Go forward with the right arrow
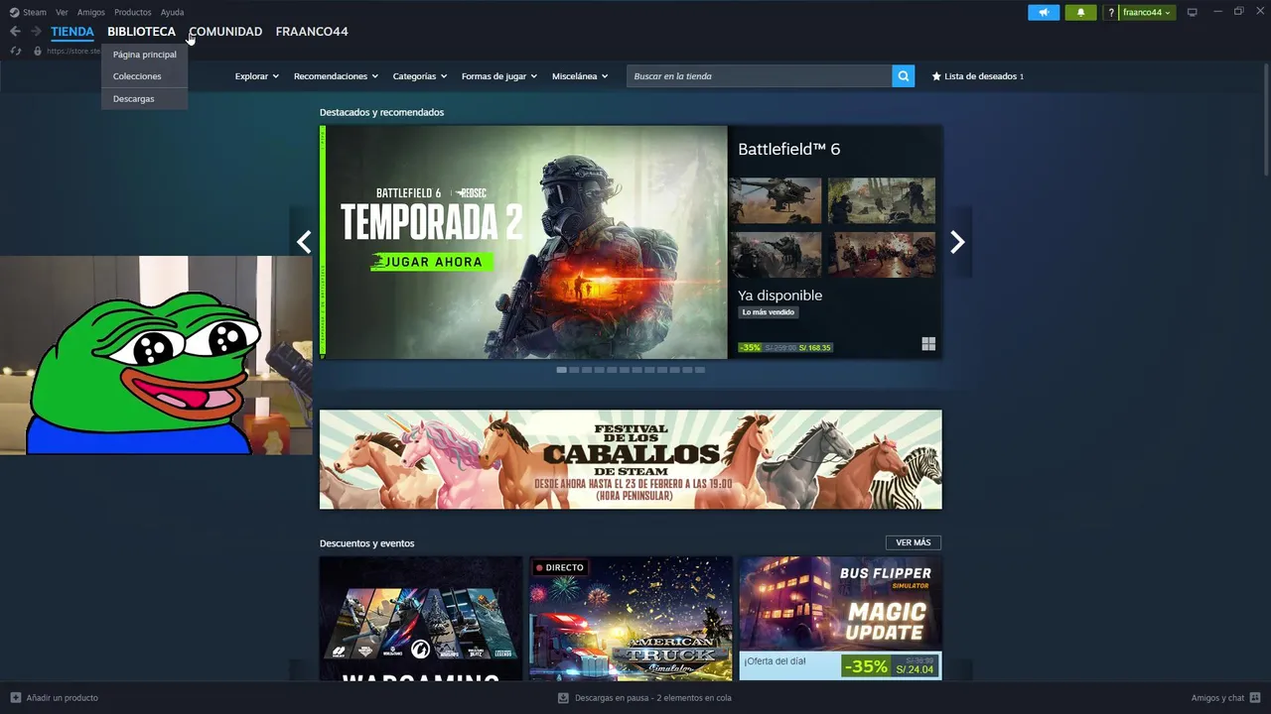1271x714 pixels. click(x=36, y=32)
